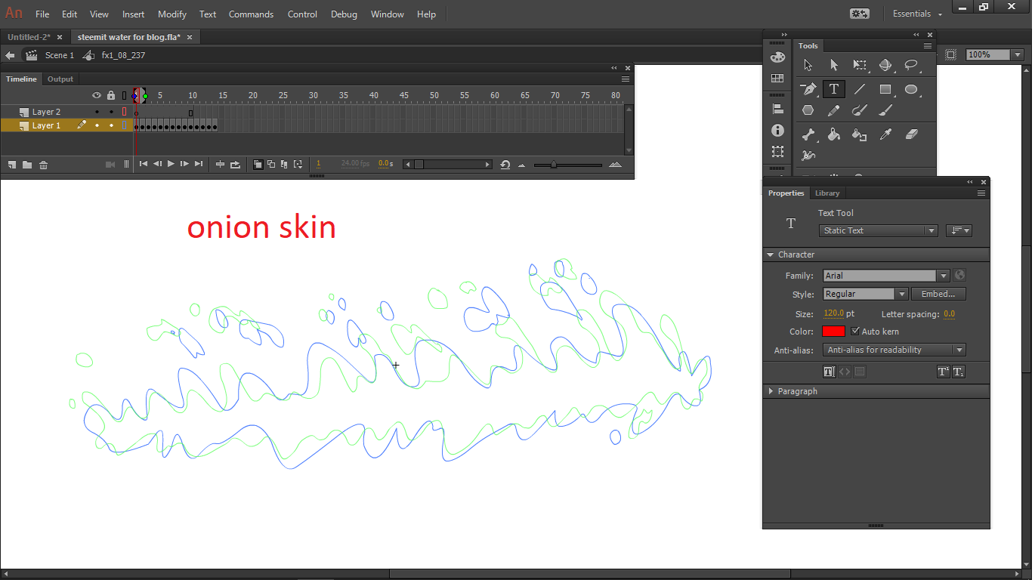This screenshot has height=580, width=1035.
Task: Select the Lasso tool
Action: click(911, 65)
